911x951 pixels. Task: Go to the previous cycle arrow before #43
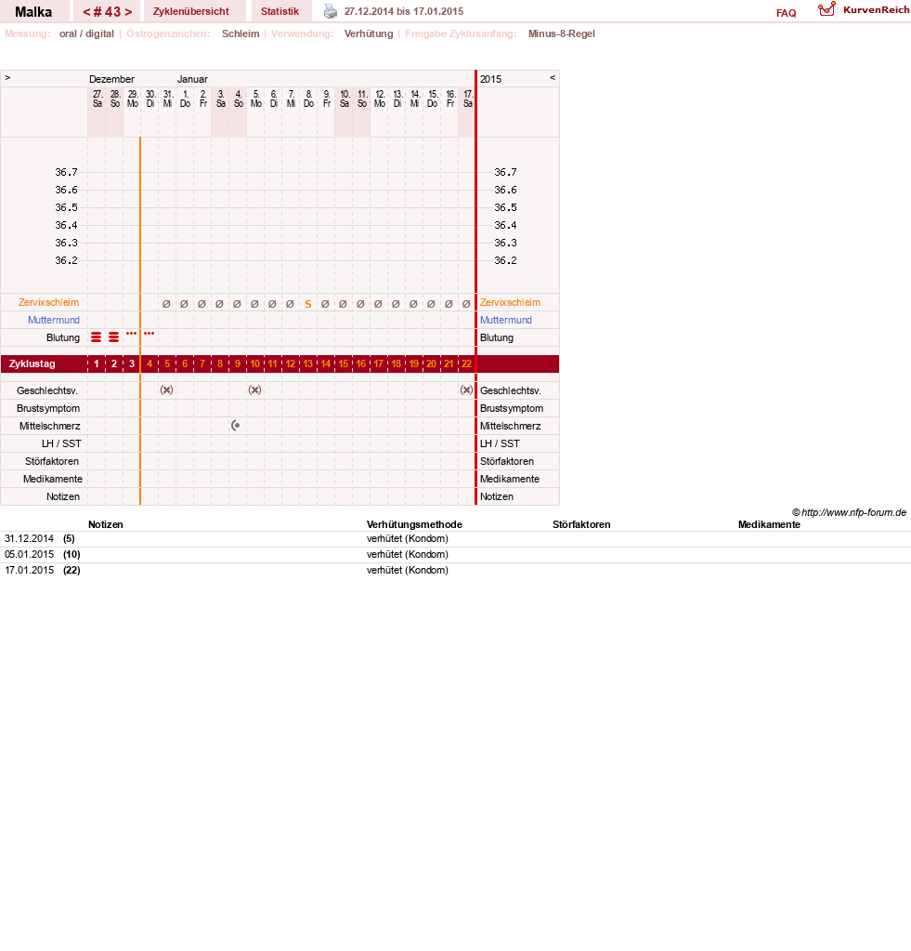pos(86,11)
